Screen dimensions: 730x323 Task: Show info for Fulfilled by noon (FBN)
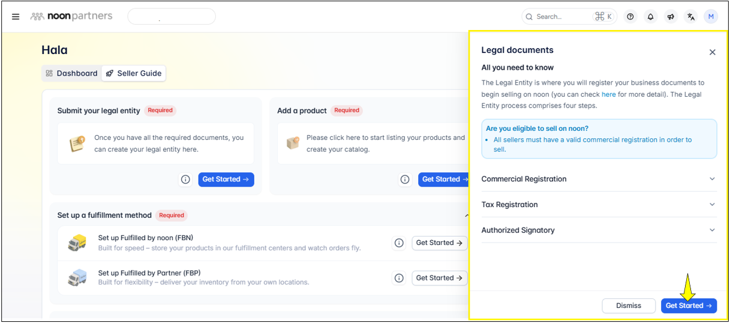pos(399,243)
